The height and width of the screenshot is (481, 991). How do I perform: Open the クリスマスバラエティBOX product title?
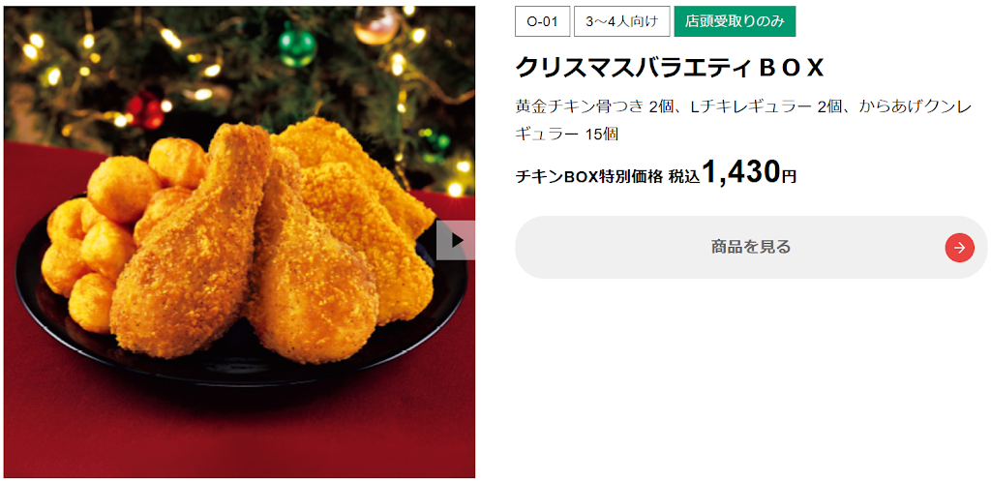click(x=670, y=67)
